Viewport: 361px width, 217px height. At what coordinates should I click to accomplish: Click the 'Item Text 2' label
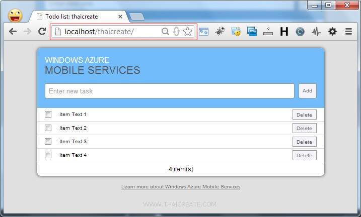point(73,128)
